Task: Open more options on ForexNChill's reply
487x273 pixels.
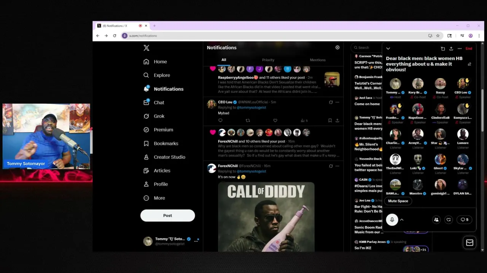Action: 337,166
